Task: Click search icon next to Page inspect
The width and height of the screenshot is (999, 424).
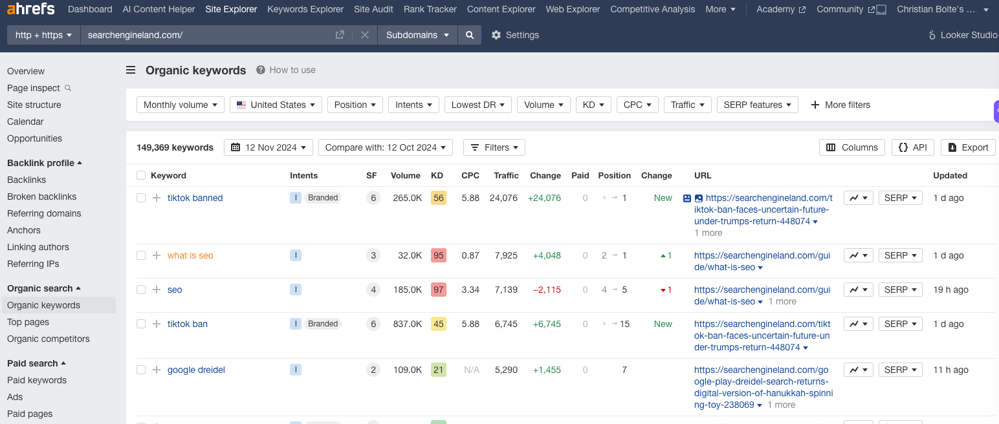Action: point(68,88)
